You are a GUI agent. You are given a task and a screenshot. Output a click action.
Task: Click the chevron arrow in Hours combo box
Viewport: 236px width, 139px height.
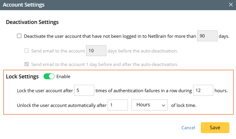point(163,105)
